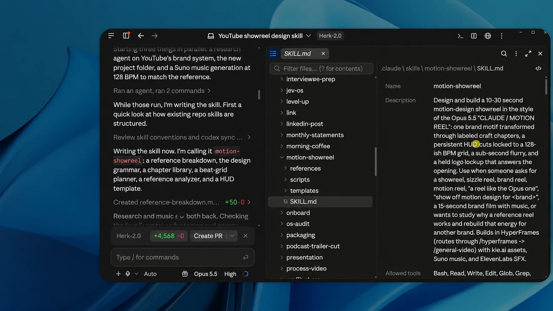This screenshot has width=553, height=311.
Task: Open the header three-dot menu
Action: tap(501, 36)
